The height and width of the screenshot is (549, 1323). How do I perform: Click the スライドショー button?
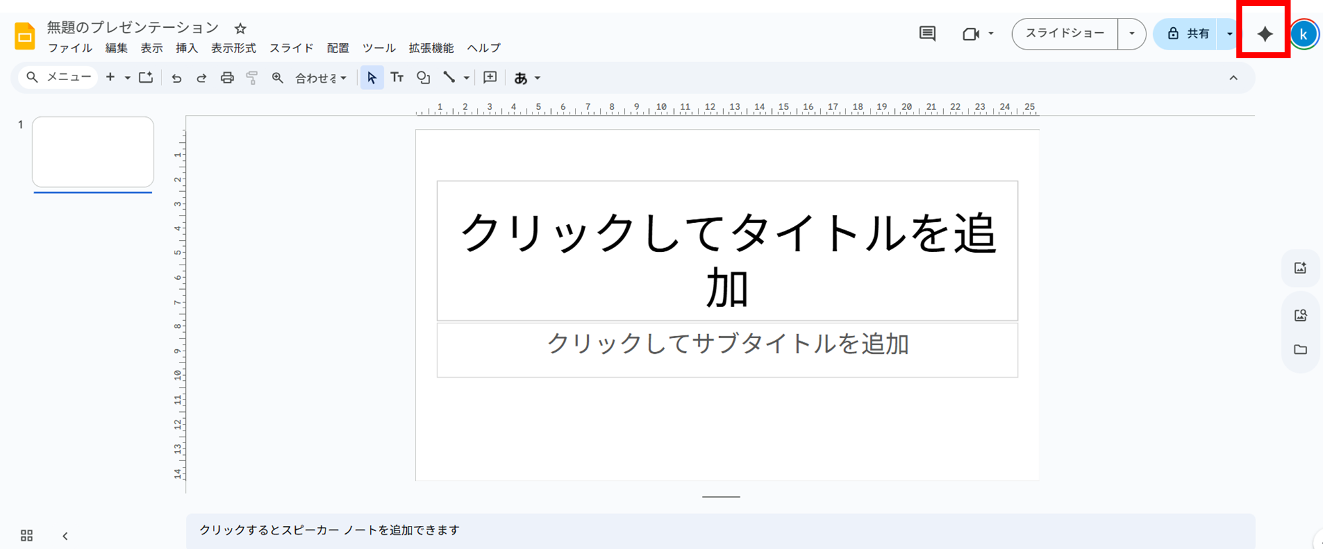1064,34
